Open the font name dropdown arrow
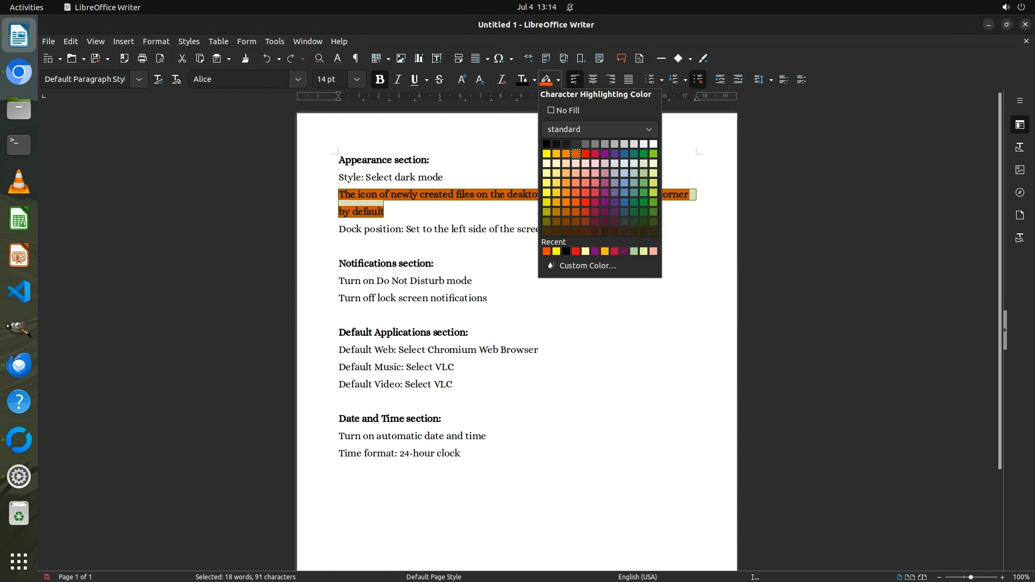This screenshot has height=582, width=1035. [x=298, y=79]
